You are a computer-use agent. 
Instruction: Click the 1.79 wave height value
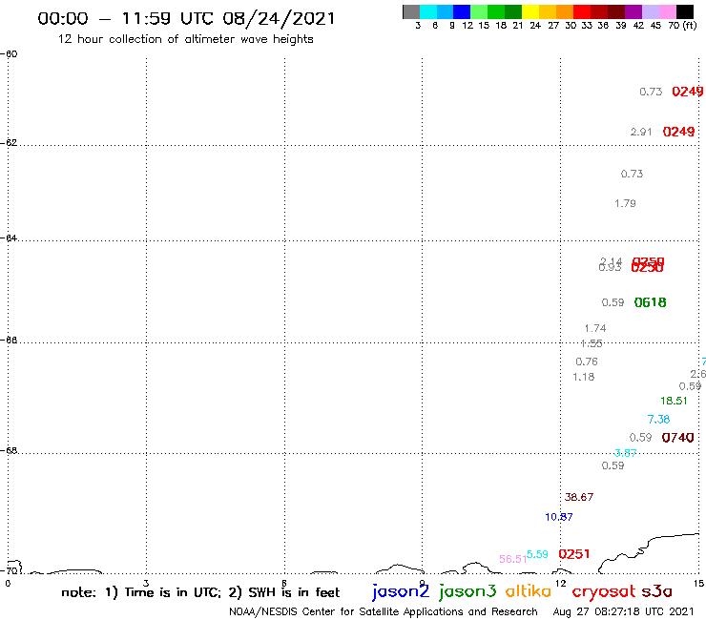(x=626, y=203)
